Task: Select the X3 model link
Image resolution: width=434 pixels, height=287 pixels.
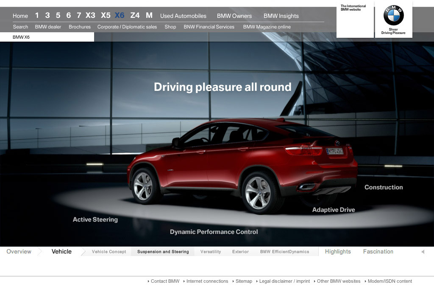Action: point(90,15)
